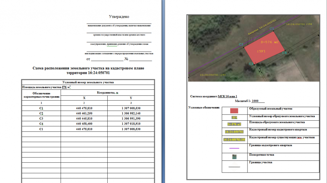Select legend text 'Образуемый земельный участок'

click(271, 109)
